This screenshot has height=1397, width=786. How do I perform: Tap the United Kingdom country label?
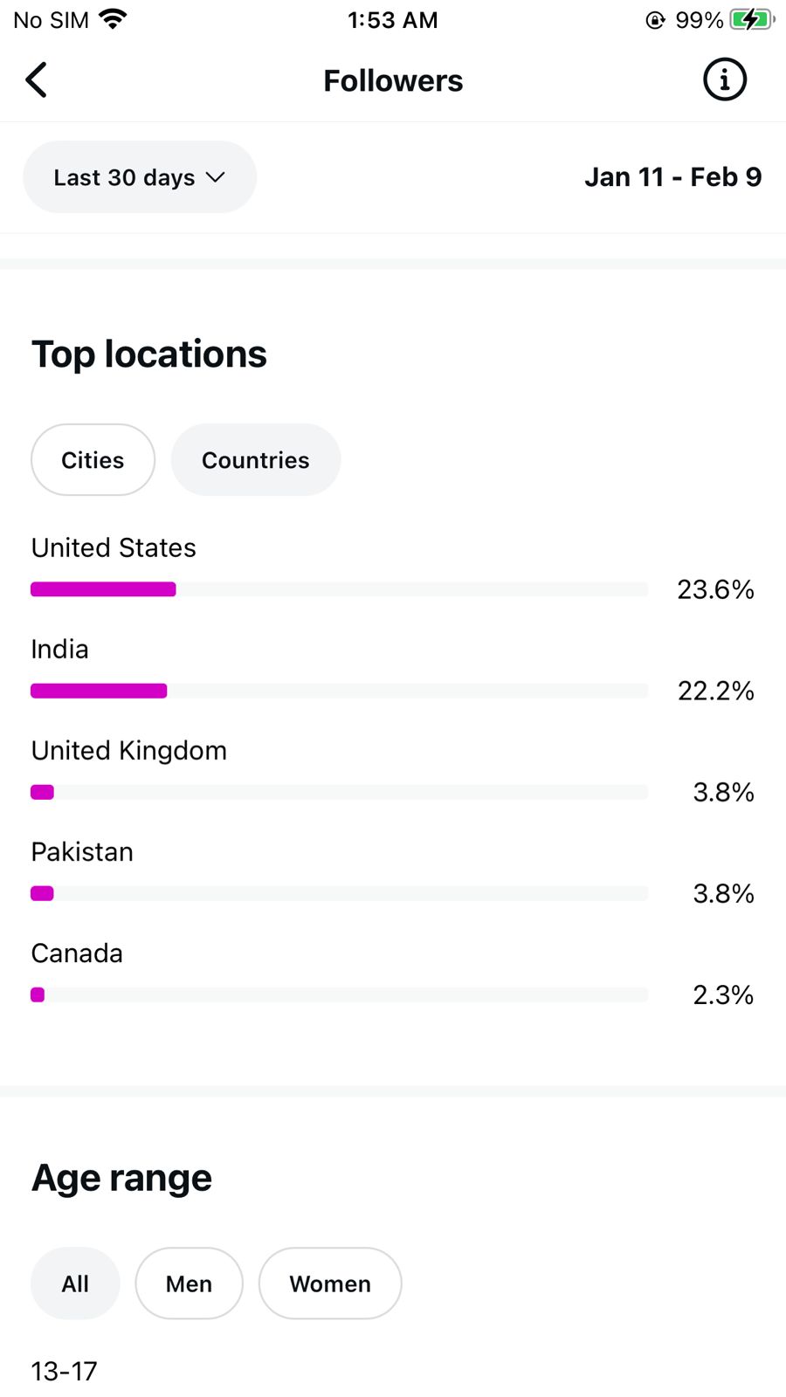129,751
